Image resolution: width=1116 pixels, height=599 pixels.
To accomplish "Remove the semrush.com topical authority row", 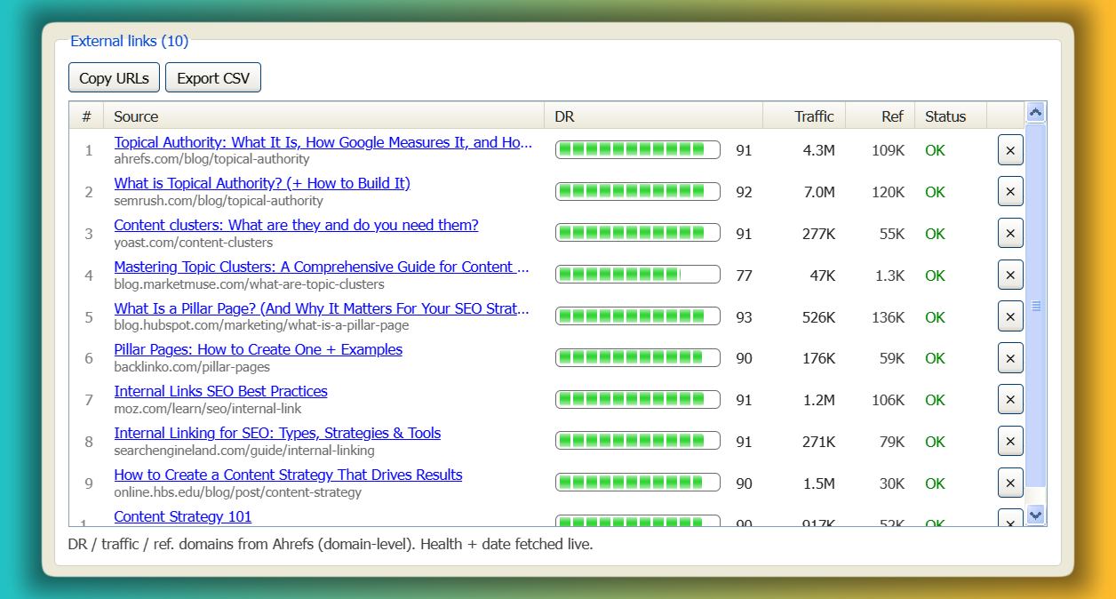I will (x=1010, y=192).
